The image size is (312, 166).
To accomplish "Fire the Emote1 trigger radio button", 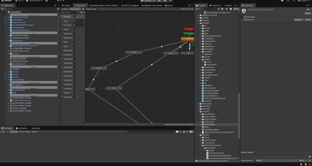I will [74, 16].
